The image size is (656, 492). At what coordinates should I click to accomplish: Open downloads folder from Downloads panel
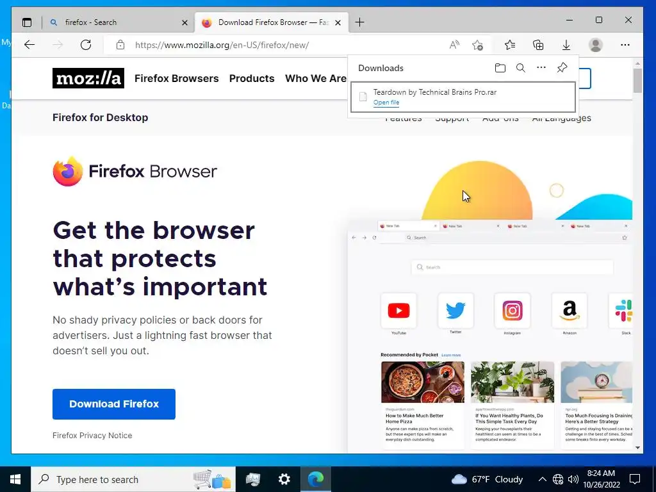pos(500,68)
